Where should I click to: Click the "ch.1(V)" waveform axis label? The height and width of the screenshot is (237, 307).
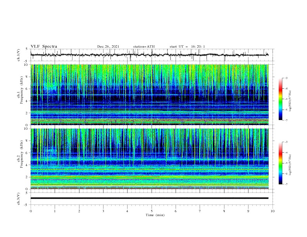19,55
